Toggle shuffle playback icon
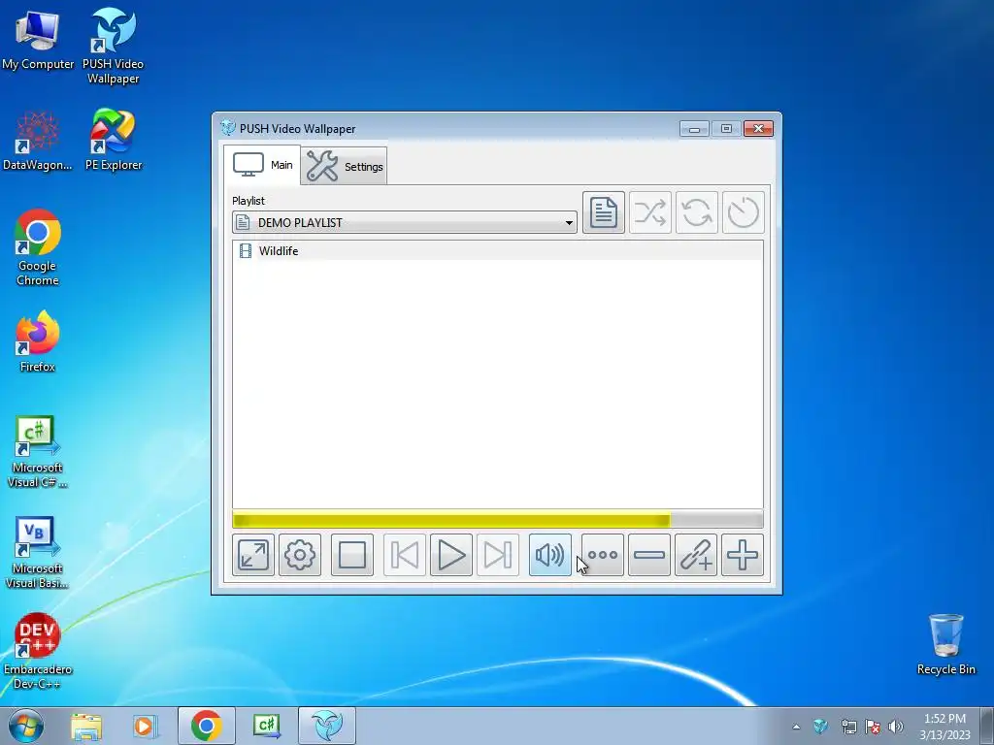 click(x=649, y=212)
